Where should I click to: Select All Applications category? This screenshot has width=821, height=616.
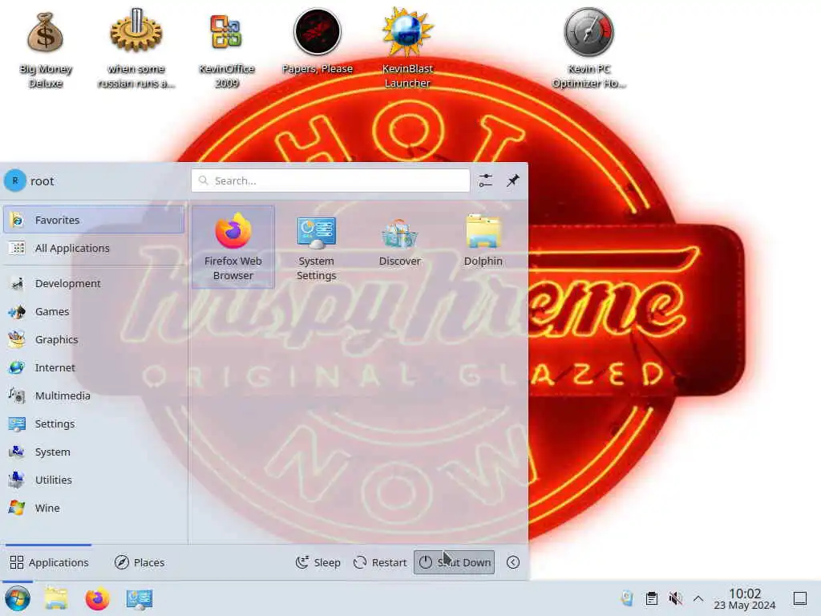tap(94, 249)
